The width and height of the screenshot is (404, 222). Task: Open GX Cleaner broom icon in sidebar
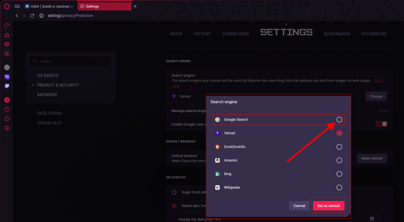(x=7, y=35)
